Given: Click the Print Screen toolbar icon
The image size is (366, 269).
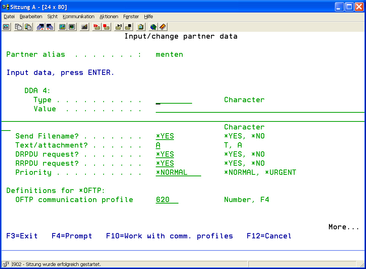Looking at the screenshot, I should point(6,27).
